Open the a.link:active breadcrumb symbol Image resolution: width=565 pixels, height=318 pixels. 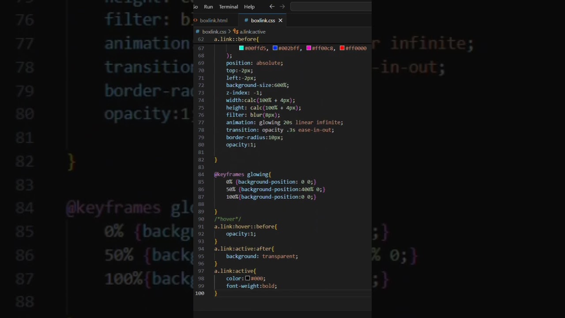click(252, 32)
